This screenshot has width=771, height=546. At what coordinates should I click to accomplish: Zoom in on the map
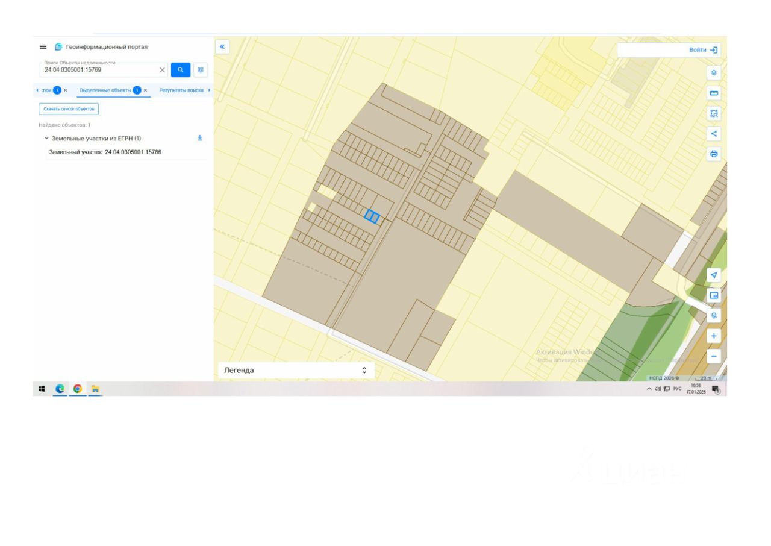(x=714, y=336)
